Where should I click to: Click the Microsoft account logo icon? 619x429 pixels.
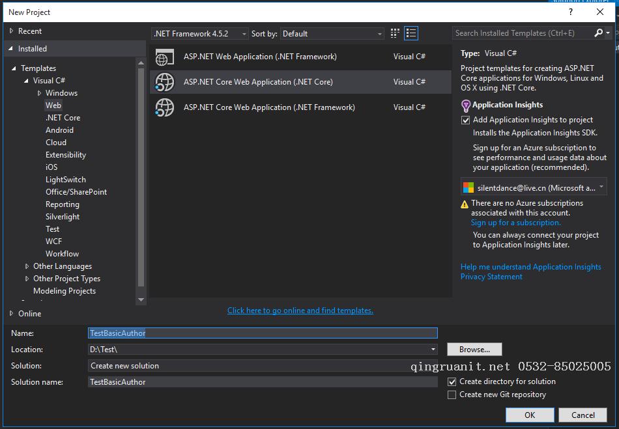[468, 187]
